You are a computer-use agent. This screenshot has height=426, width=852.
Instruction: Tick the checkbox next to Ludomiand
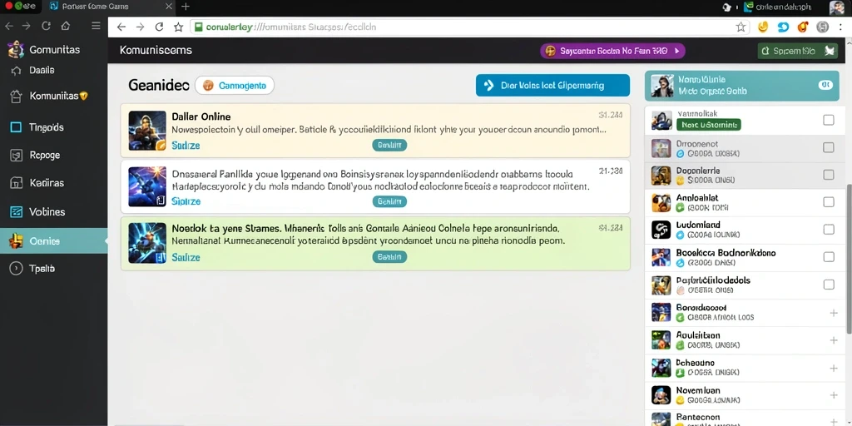[x=829, y=230]
